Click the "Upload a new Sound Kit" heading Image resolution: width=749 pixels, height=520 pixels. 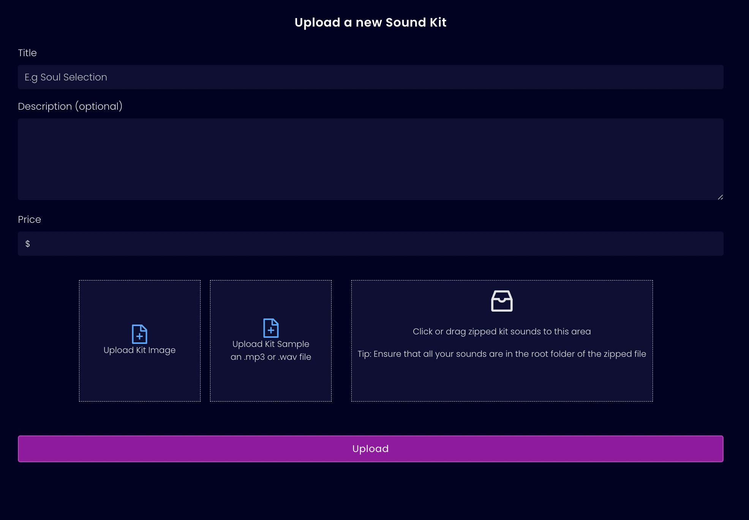(371, 22)
